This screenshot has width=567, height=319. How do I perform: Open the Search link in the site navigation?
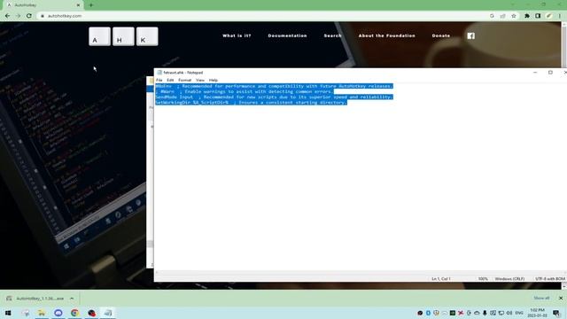click(333, 35)
